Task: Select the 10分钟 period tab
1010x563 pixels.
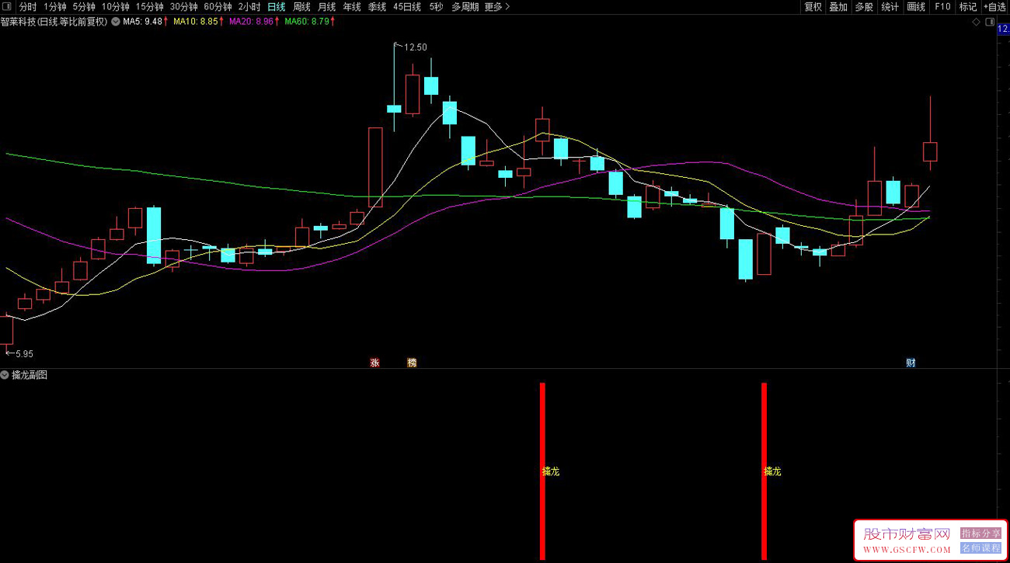Action: click(x=116, y=7)
